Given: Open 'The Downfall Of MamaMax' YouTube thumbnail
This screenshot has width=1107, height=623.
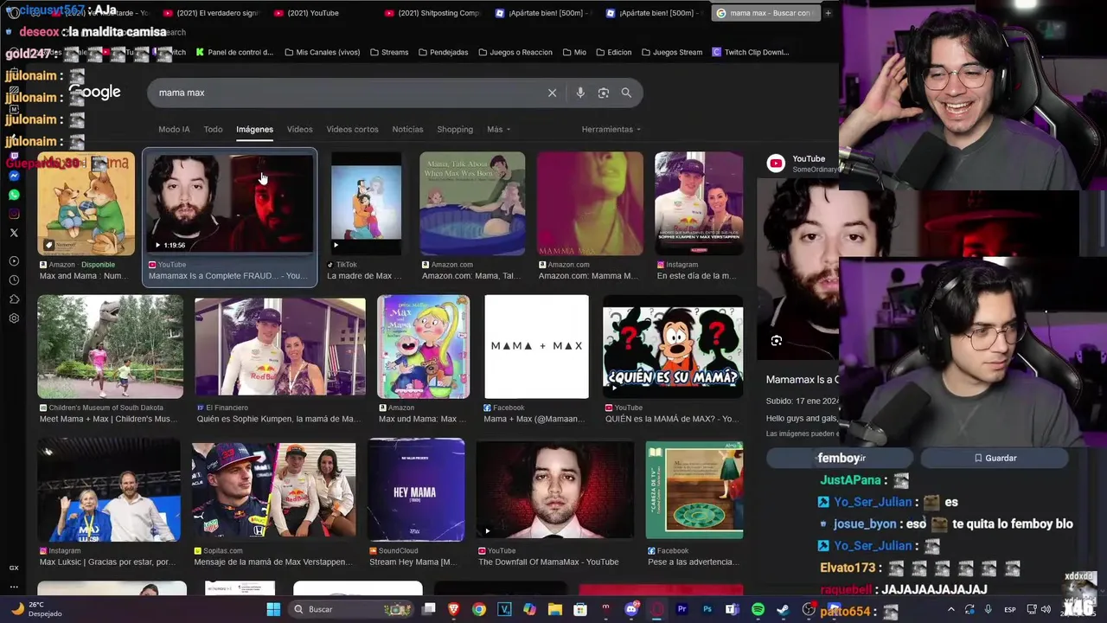Looking at the screenshot, I should [x=554, y=490].
